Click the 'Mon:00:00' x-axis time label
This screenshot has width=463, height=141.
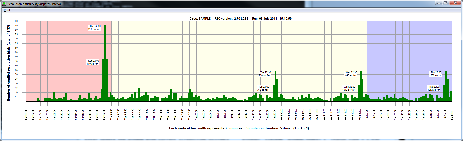[x=111, y=114]
